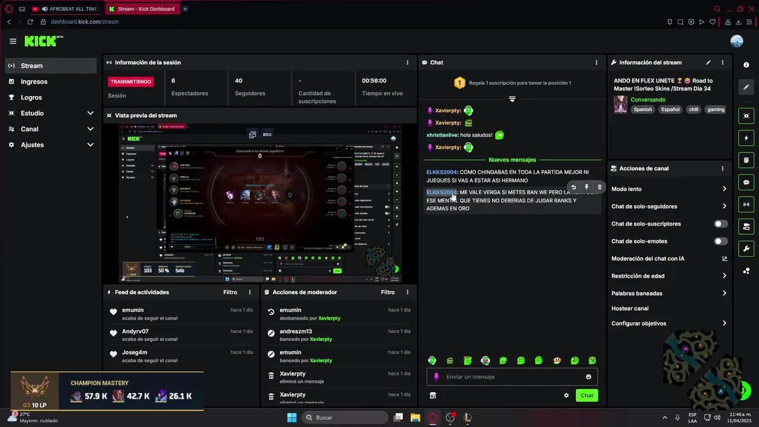Open options menu of Información de la sesión
This screenshot has height=427, width=759.
coord(407,62)
